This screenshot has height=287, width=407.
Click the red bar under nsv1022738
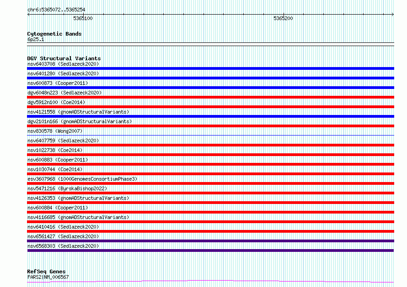pyautogui.click(x=210, y=155)
